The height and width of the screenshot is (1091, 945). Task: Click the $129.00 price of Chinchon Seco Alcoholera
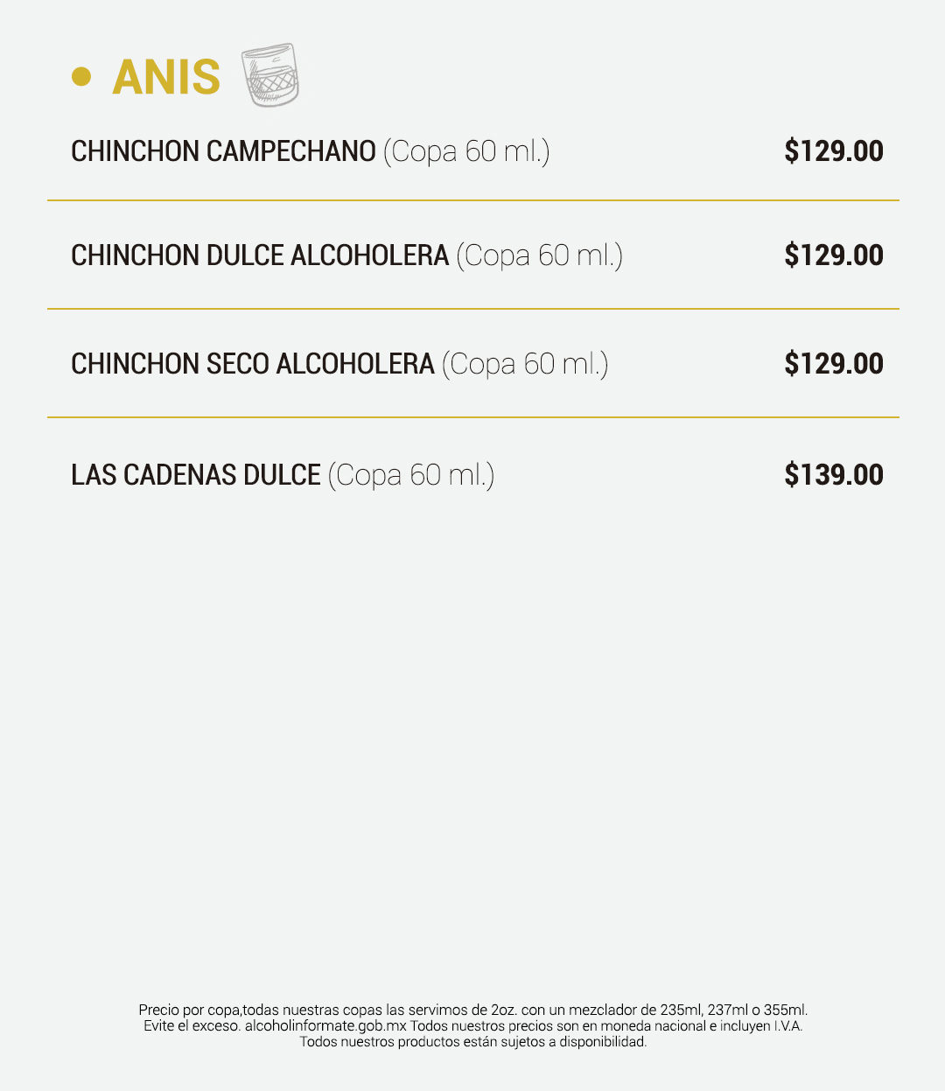pos(834,364)
